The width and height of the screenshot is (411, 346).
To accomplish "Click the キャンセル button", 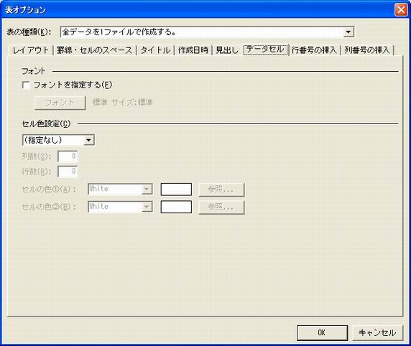I will (377, 332).
